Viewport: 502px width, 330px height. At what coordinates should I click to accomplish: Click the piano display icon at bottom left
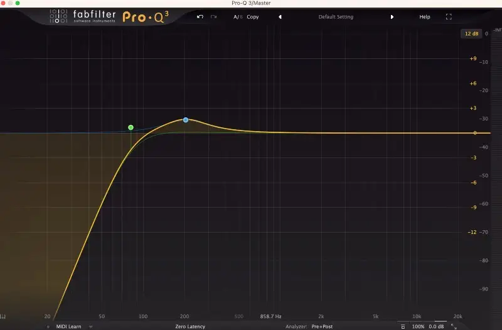4,317
